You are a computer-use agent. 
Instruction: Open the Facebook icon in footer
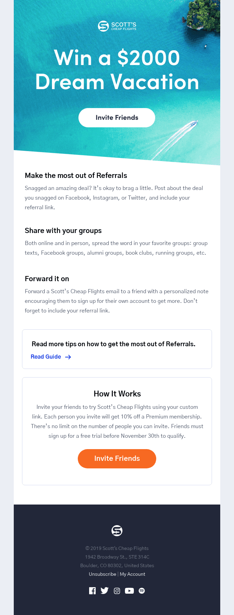[x=92, y=591]
